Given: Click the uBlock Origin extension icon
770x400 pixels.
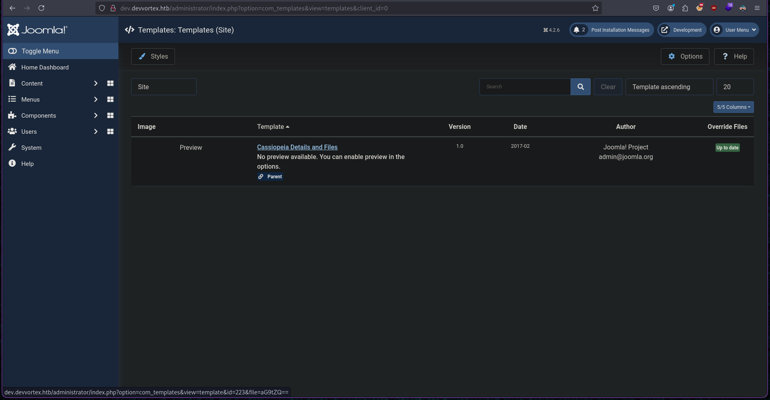Looking at the screenshot, I should tap(714, 8).
